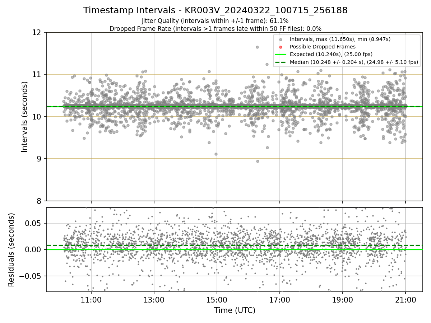Click the 15:00 x-axis tick label
The height and width of the screenshot is (323, 431).
217,300
